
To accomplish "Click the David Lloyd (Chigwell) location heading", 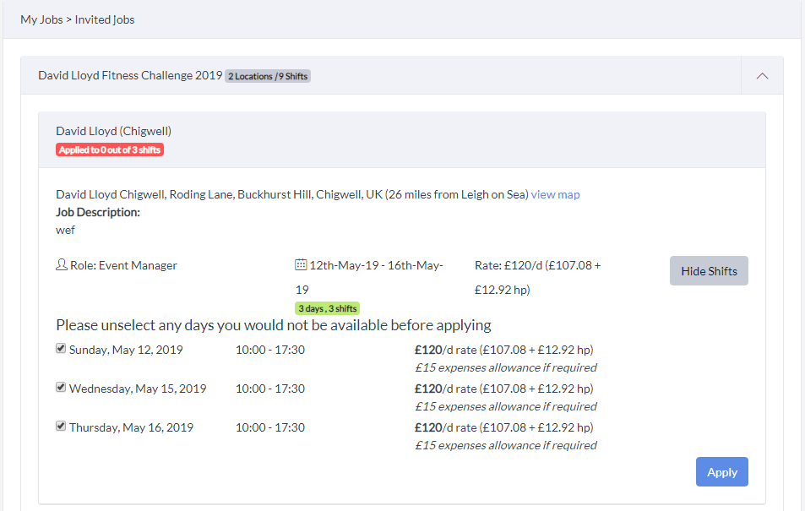I will coord(113,131).
